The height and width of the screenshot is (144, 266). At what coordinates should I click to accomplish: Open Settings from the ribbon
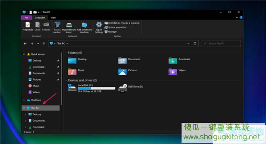99,27
